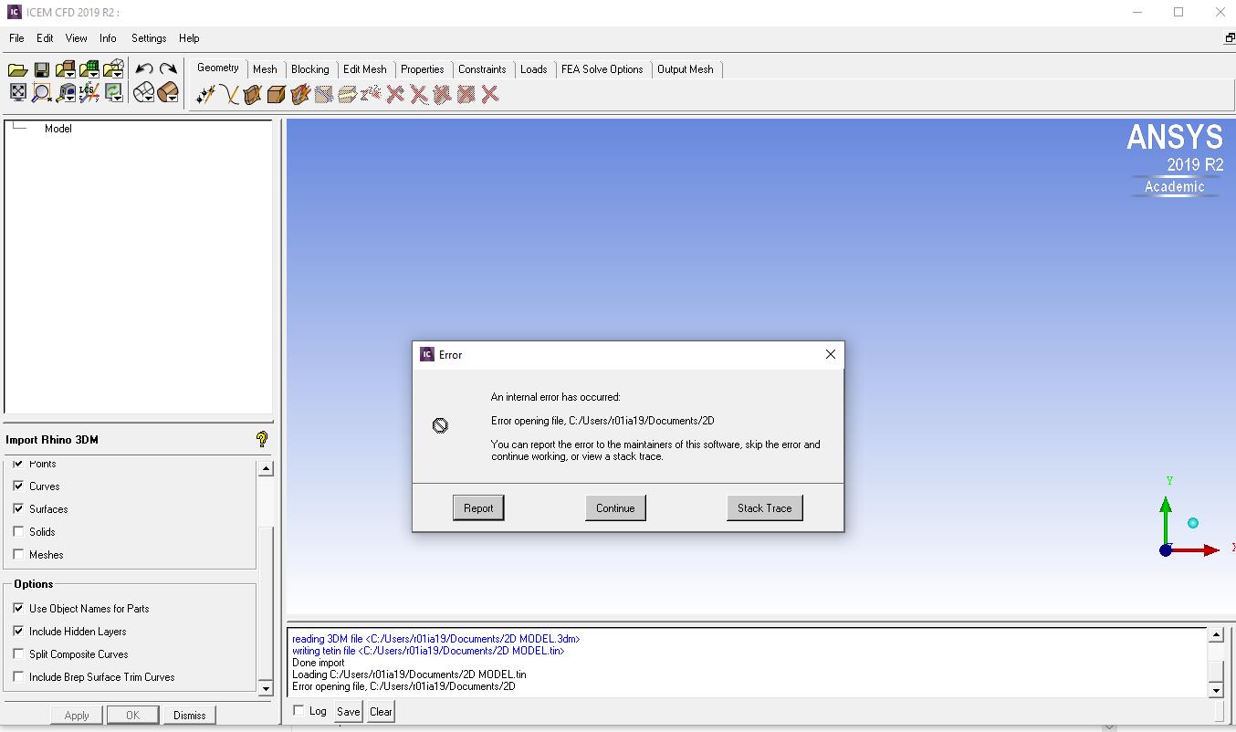Switch to the Output Mesh tab

point(686,69)
